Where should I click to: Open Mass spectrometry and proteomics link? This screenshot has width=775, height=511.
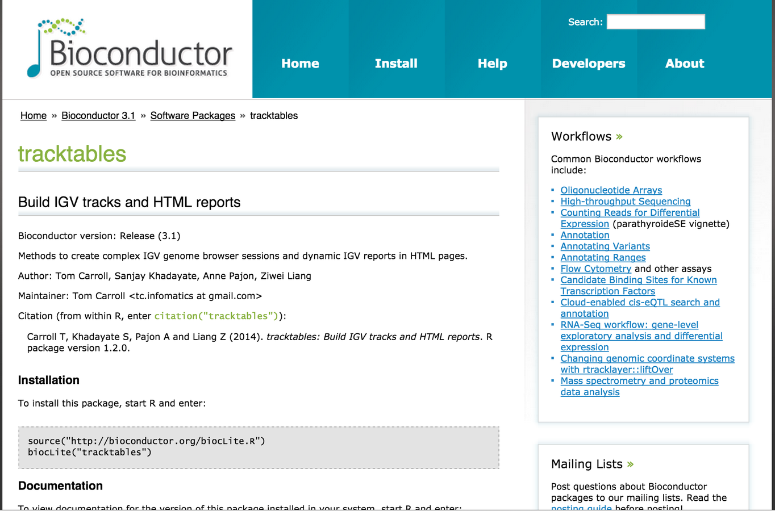click(x=639, y=387)
